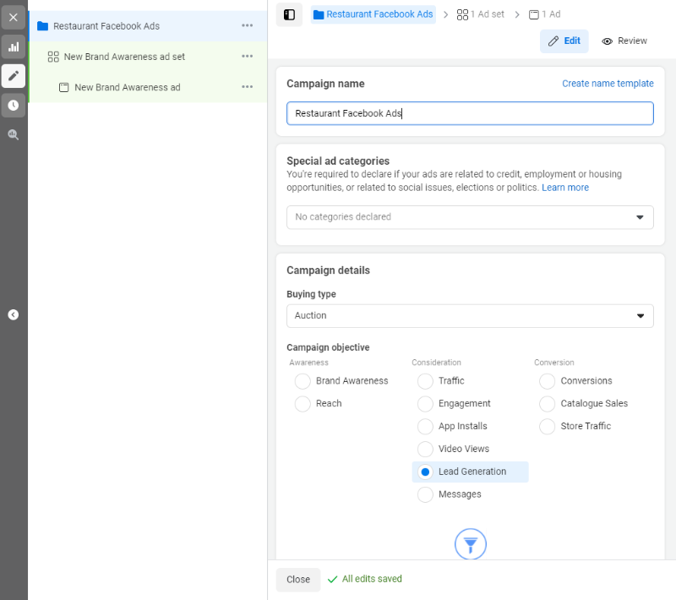Click the breadcrumb folder icon at top
Viewport: 676px width, 600px height.
click(319, 14)
